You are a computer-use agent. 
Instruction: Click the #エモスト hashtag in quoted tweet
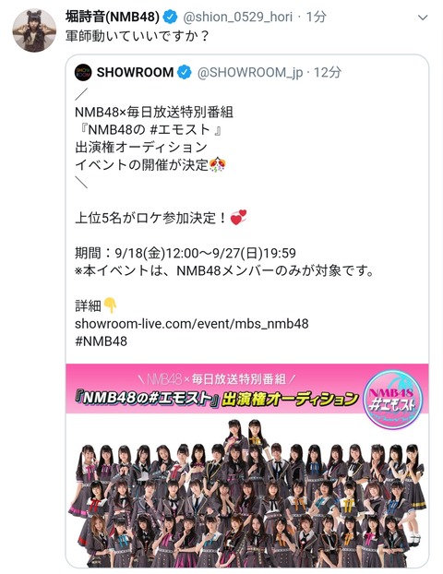(180, 129)
